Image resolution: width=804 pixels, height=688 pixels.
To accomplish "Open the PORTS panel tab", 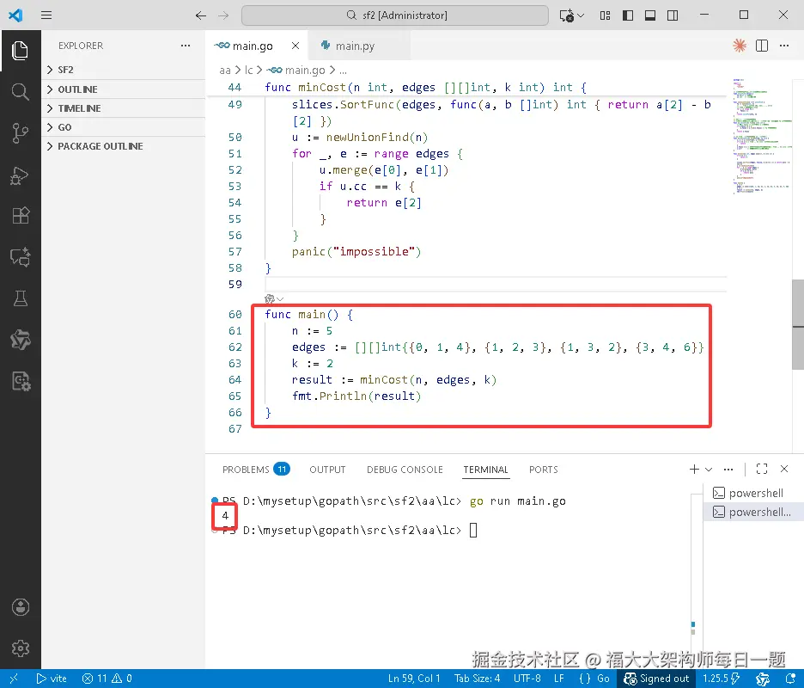I will pos(543,470).
